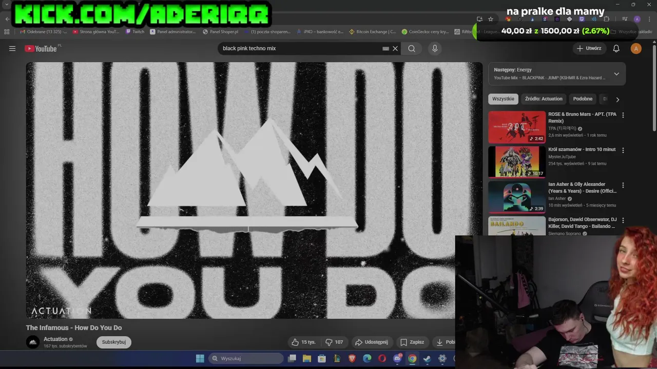Open the Actuation channel name link
This screenshot has height=369, width=657.
(x=55, y=339)
